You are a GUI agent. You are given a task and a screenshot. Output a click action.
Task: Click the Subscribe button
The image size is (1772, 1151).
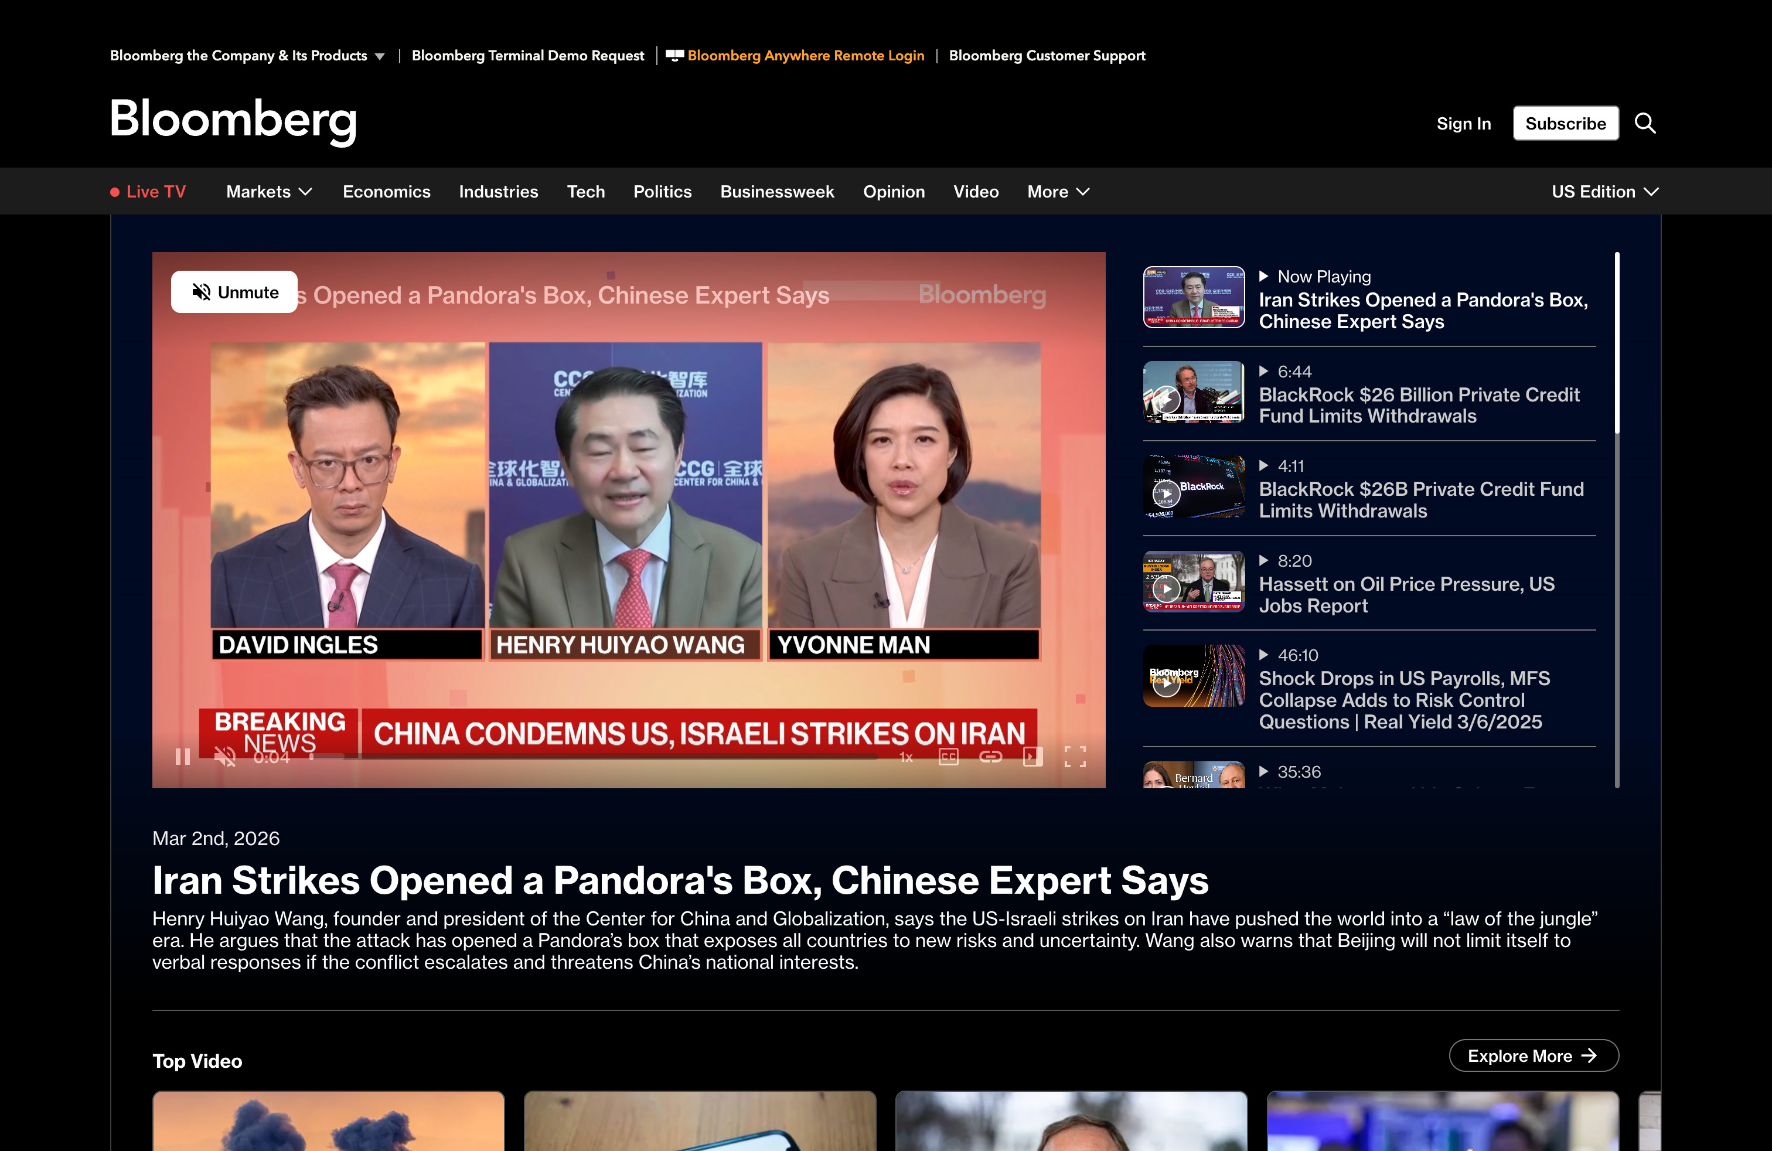click(1565, 123)
